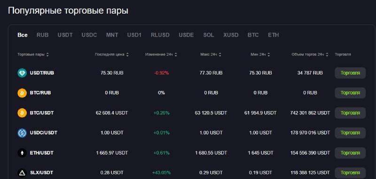Viewport: 376px width, 179px height.
Task: Sort by Торговые пары column arrows
Action: point(47,55)
